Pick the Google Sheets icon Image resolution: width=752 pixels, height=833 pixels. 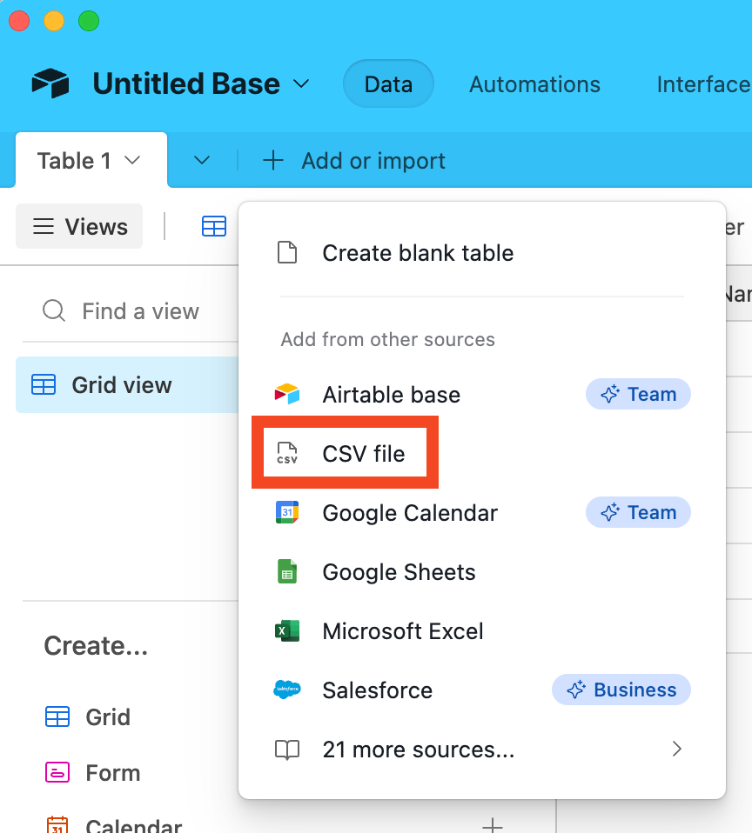[x=286, y=572]
